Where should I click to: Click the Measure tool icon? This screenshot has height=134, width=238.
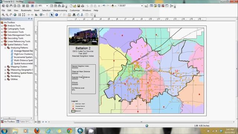(69, 15)
